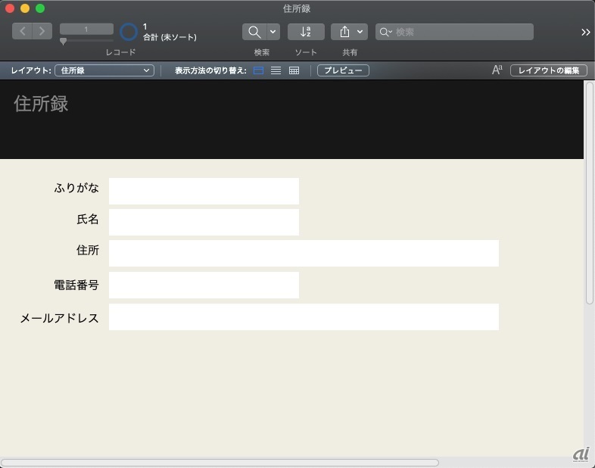Click the record slider handle
Screen dimensions: 595x468
(x=64, y=41)
